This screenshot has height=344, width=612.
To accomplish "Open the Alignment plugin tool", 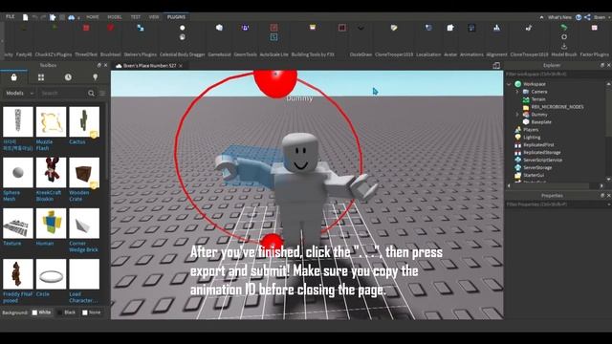I will tap(496, 28).
